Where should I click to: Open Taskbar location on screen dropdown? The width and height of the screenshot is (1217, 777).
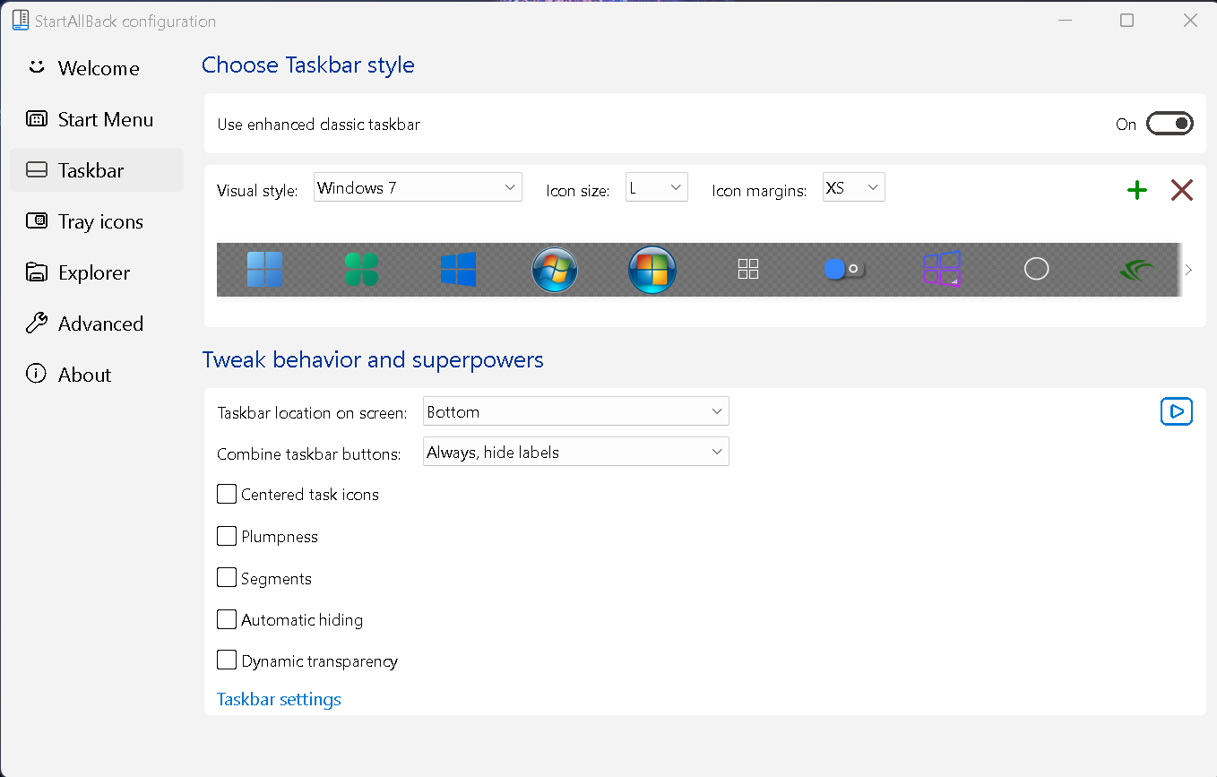pos(576,411)
